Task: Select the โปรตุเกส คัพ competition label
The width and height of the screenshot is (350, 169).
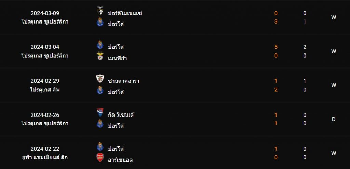Action: coord(45,90)
